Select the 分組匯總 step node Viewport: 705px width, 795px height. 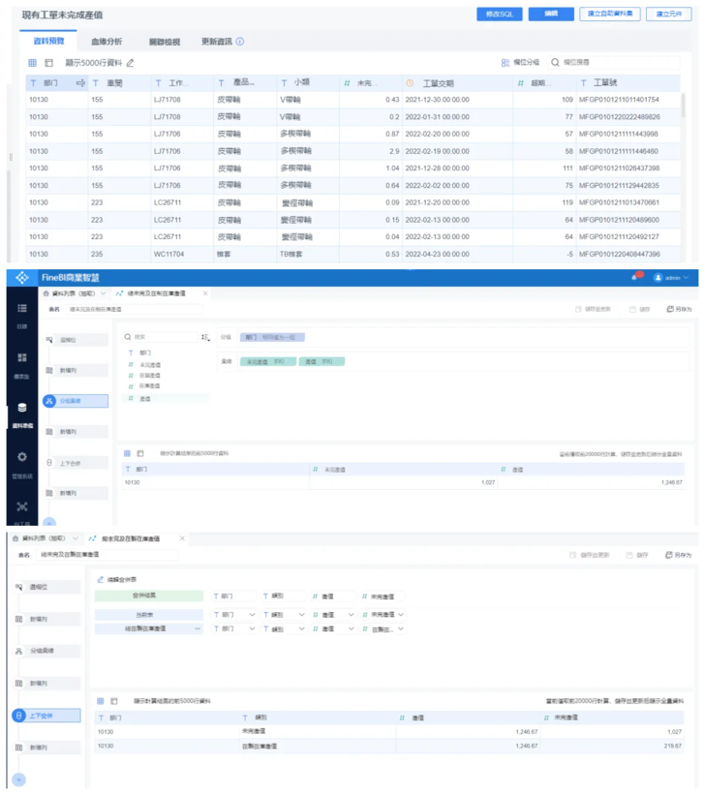(76, 401)
